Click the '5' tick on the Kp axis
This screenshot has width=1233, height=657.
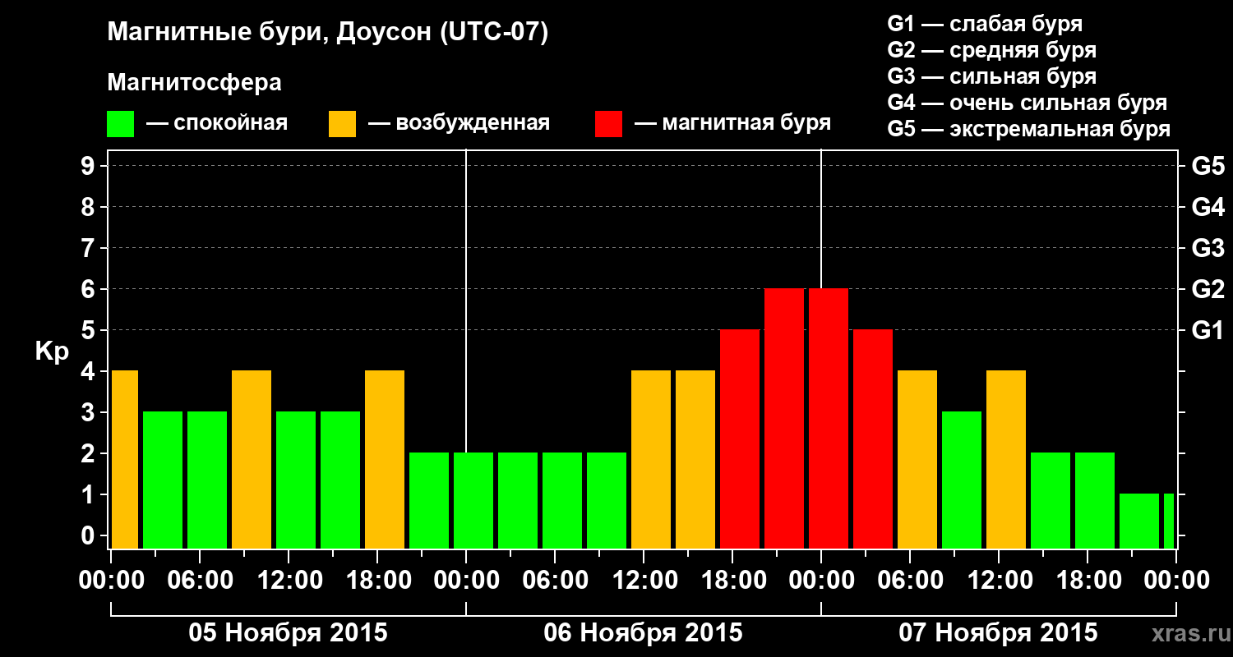90,330
